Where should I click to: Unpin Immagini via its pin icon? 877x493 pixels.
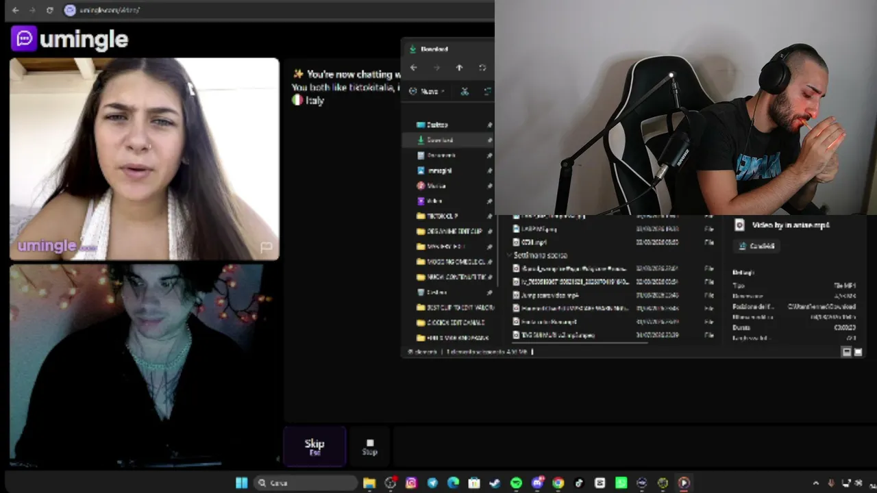click(x=489, y=170)
